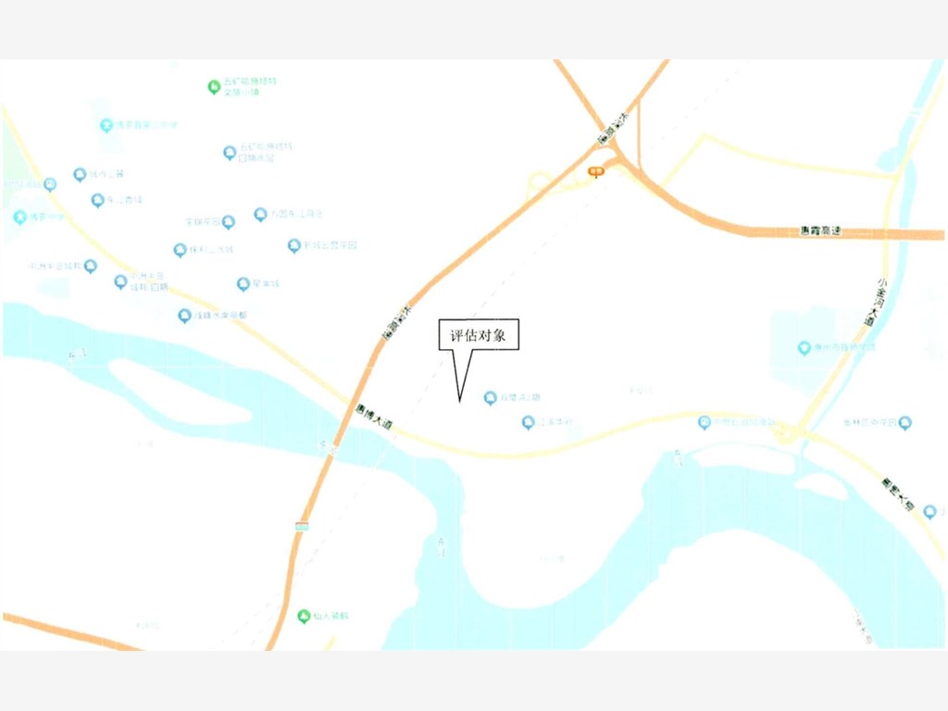
Task: Select marker for 中洲半岛城邦四期
Action: pos(121,281)
